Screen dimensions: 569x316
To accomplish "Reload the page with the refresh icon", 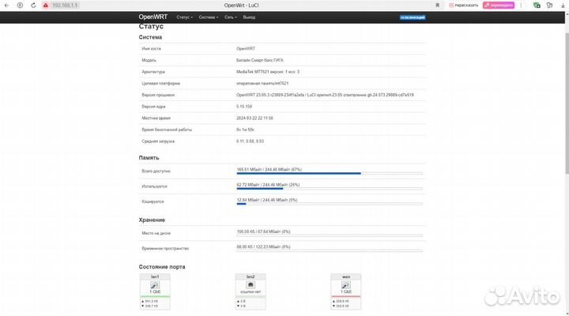I will pos(35,5).
